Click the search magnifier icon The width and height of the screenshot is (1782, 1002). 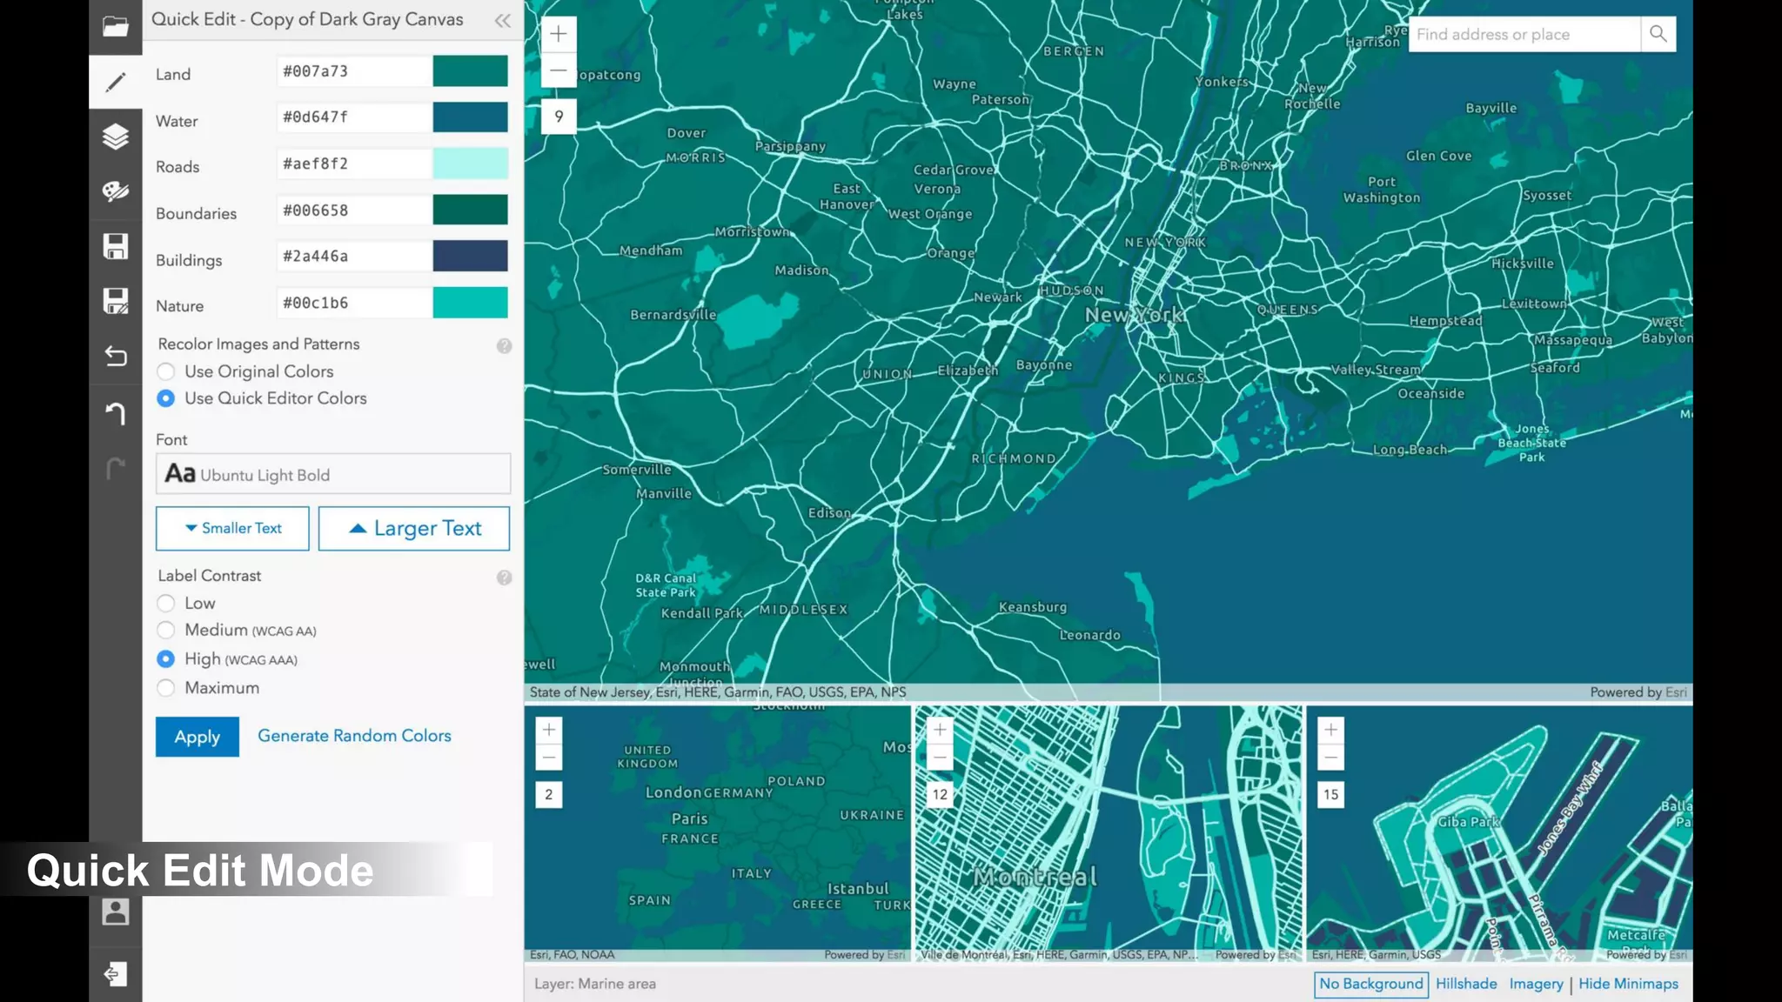click(1658, 34)
